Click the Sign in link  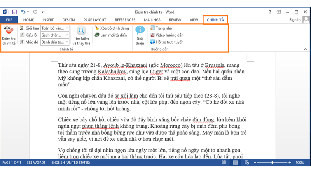(x=294, y=20)
